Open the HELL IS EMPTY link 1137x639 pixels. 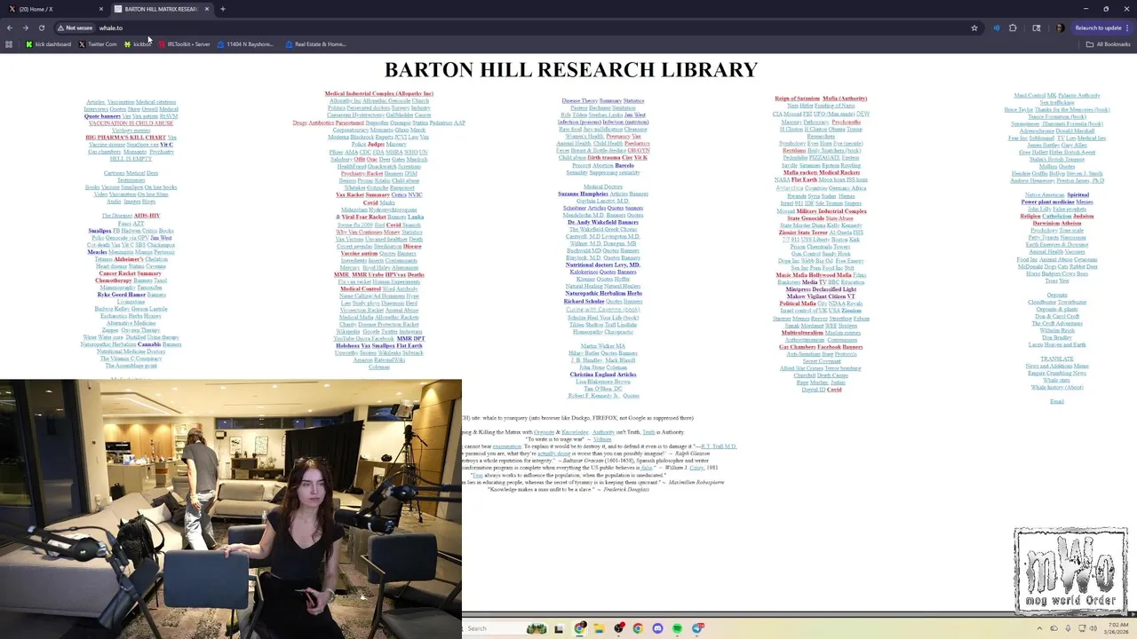[x=131, y=159]
